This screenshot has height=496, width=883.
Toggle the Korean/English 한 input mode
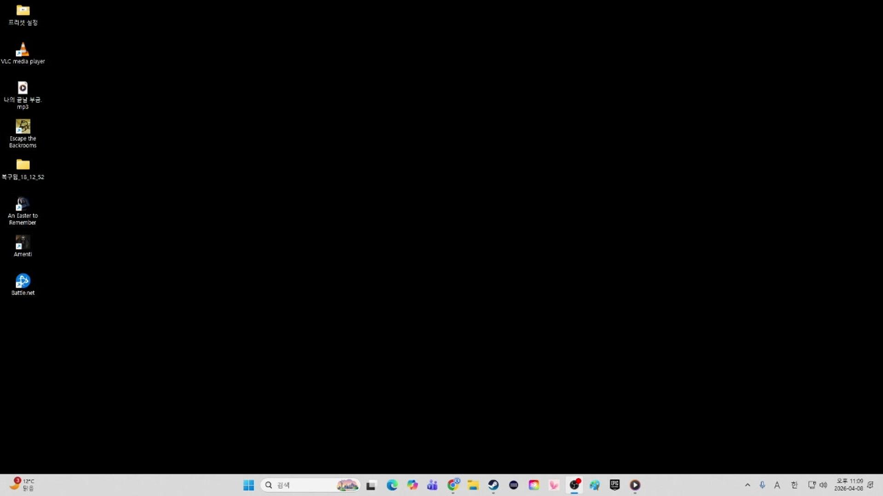794,485
